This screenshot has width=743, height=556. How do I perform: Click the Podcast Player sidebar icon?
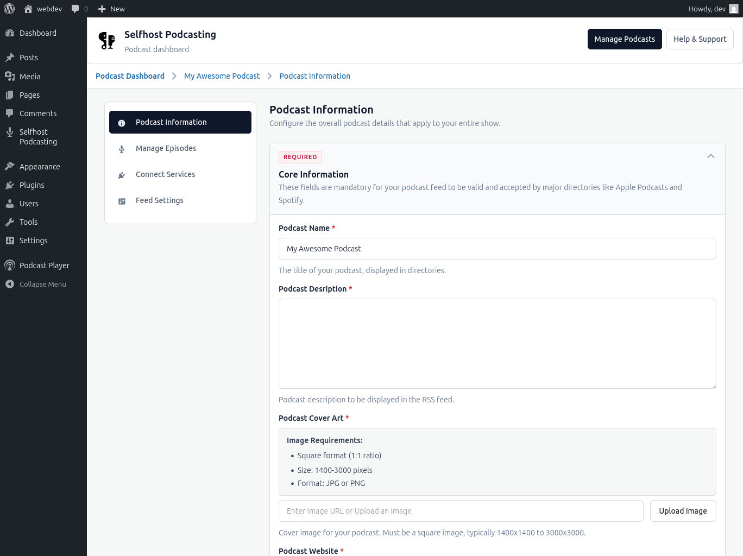click(x=10, y=266)
